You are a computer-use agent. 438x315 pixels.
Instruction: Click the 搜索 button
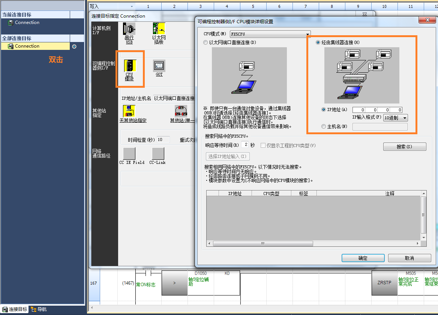pyautogui.click(x=404, y=147)
